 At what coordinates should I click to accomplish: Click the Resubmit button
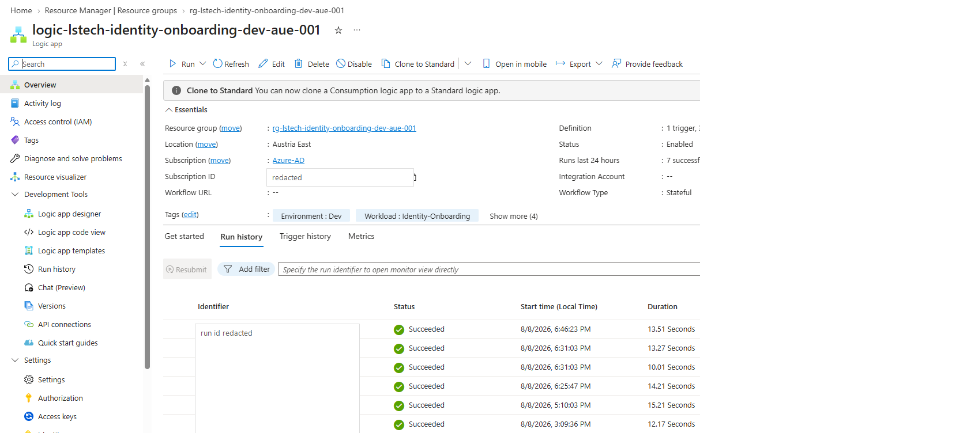pos(187,269)
